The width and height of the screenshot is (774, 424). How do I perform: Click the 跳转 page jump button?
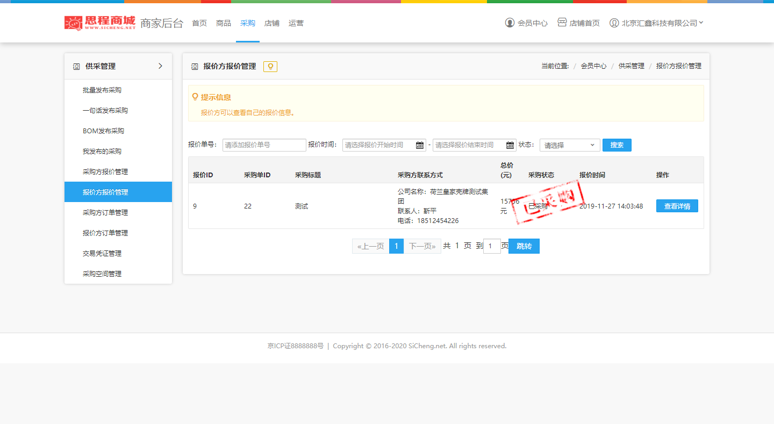524,246
